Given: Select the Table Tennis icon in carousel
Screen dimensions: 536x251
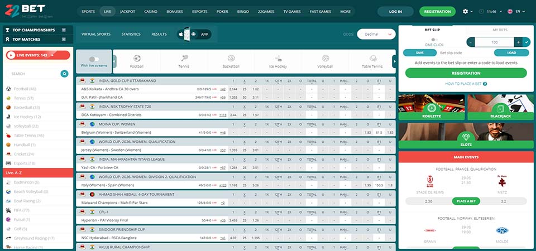Looking at the screenshot, I should click(x=372, y=59).
